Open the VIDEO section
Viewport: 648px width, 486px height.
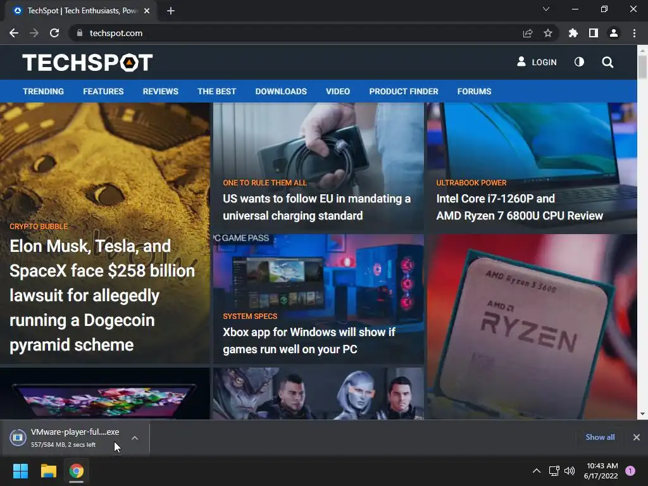tap(338, 91)
